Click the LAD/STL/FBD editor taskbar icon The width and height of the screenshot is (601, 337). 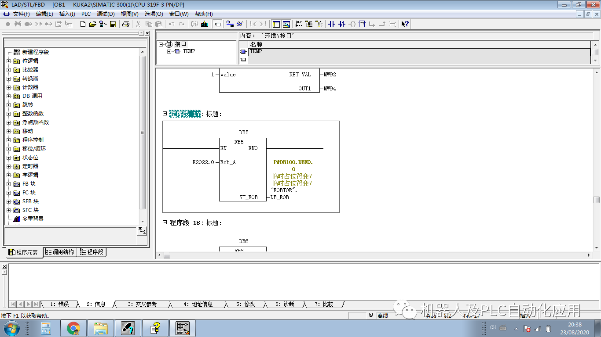[183, 328]
